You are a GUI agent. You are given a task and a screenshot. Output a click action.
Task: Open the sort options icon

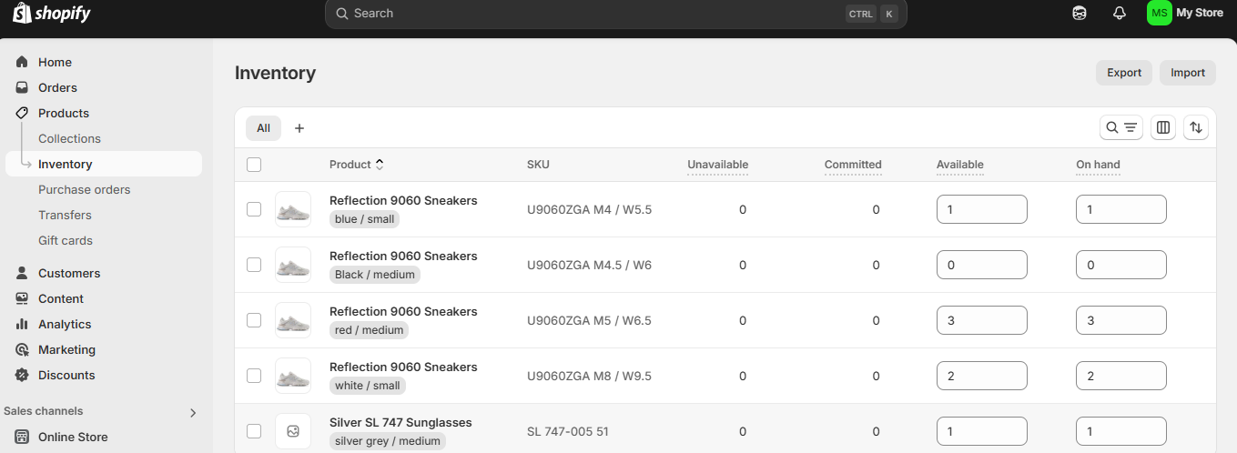click(1196, 128)
